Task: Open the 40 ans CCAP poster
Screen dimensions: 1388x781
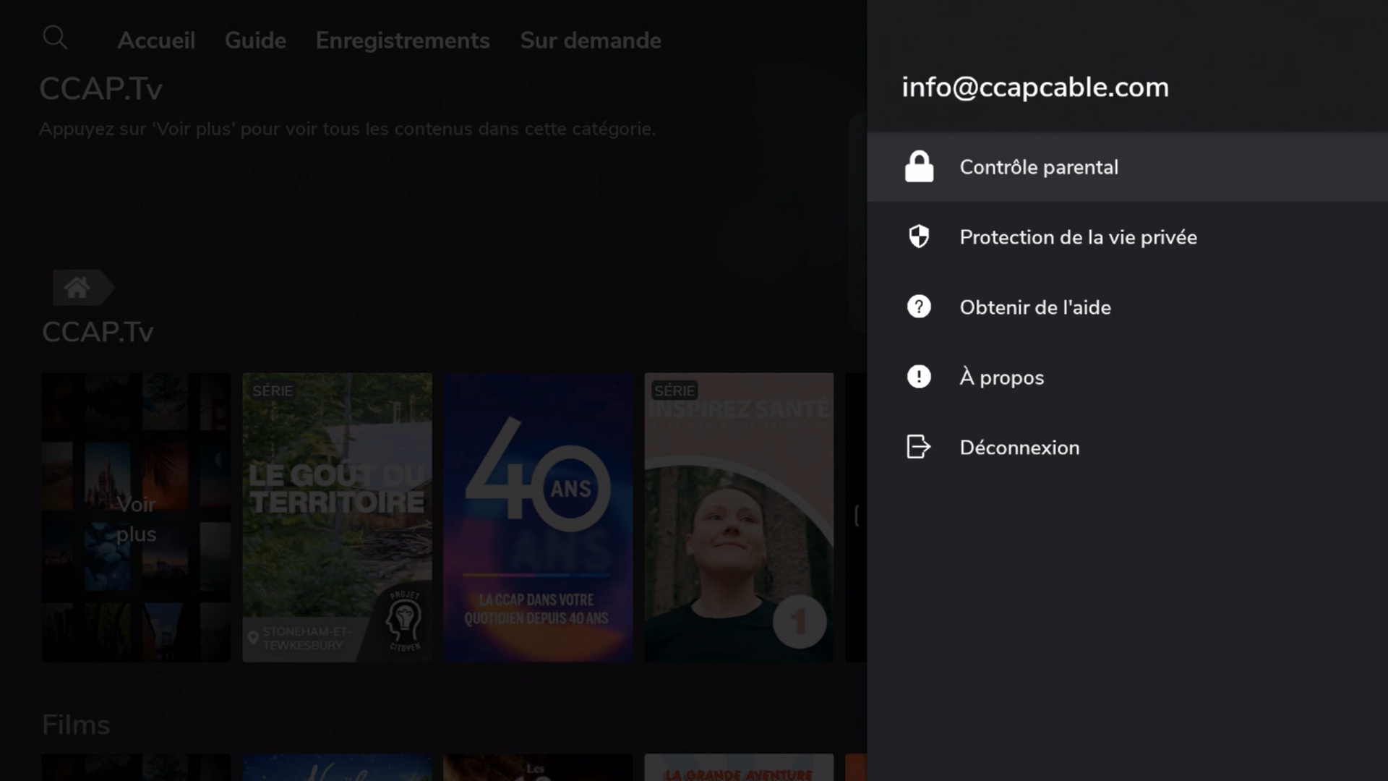Action: point(538,518)
